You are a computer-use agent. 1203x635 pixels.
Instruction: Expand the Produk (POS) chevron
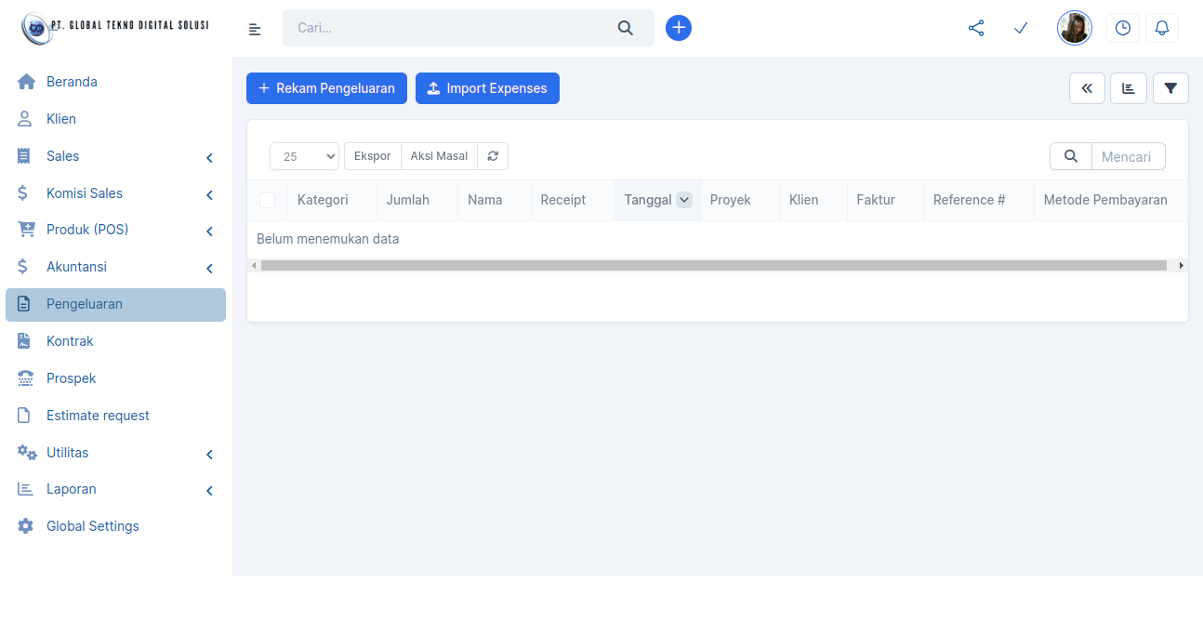point(209,232)
